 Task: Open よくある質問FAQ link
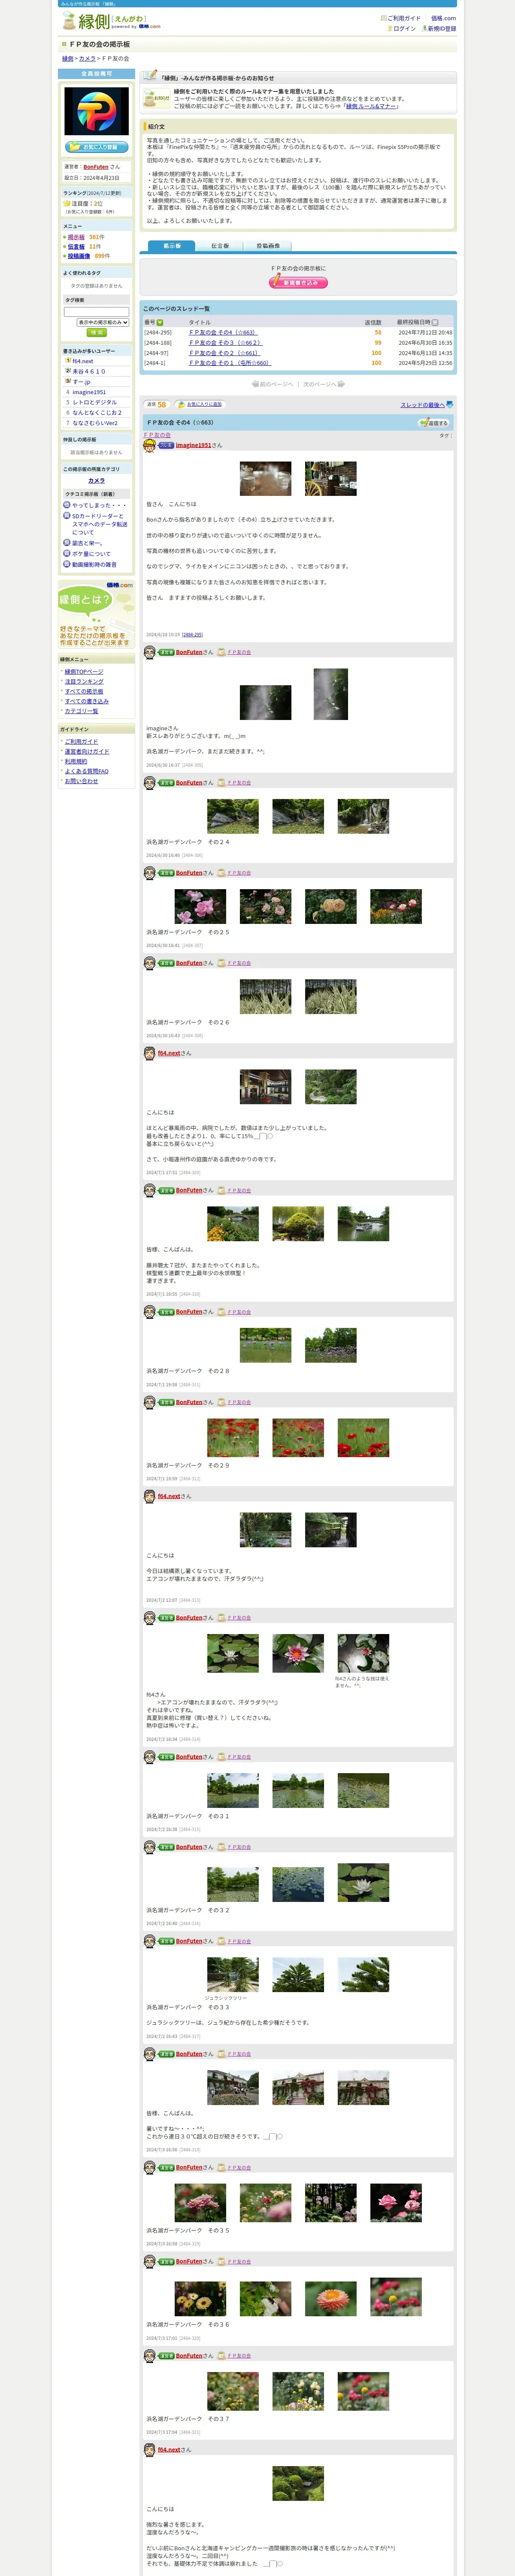tap(87, 771)
